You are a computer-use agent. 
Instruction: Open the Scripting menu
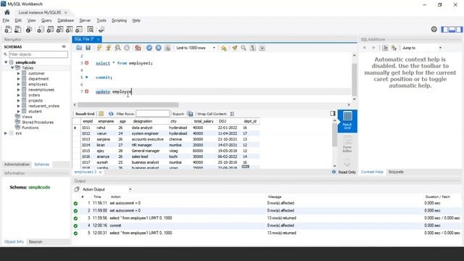click(119, 20)
